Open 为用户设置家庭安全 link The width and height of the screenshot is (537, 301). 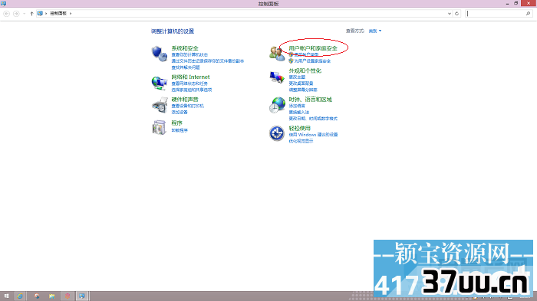(x=312, y=61)
